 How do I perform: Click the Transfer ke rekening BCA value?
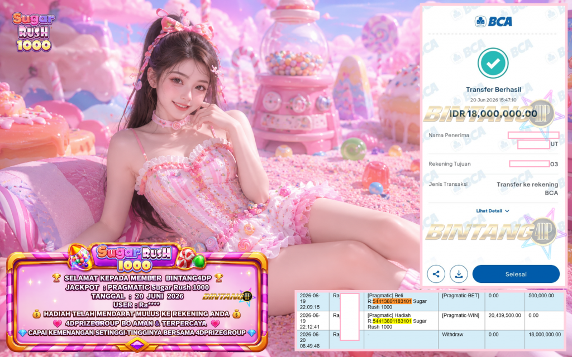527,189
